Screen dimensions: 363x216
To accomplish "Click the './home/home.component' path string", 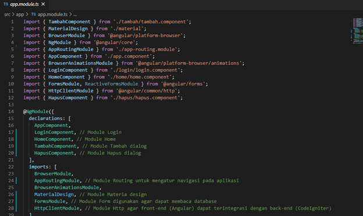I will (x=140, y=77).
